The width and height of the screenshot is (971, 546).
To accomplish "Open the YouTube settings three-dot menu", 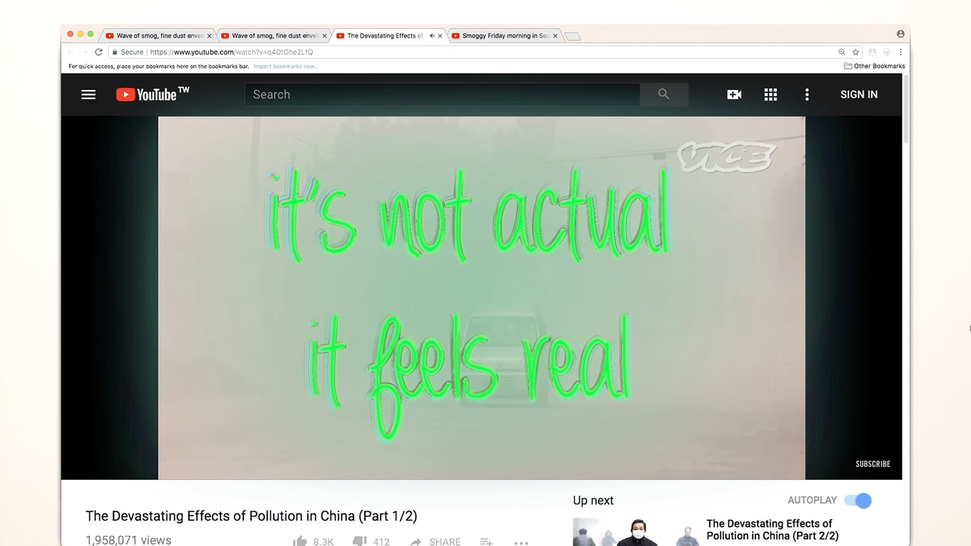I will pyautogui.click(x=807, y=94).
